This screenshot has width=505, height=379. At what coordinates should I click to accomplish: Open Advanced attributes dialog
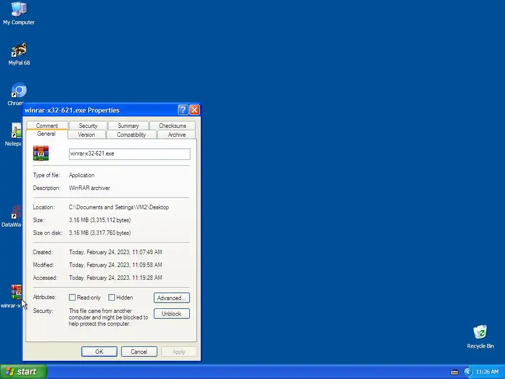[x=172, y=298]
